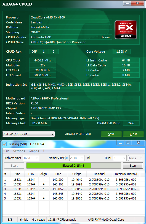Click the Elapsed progress bar
The image size is (146, 224).
tap(74, 166)
